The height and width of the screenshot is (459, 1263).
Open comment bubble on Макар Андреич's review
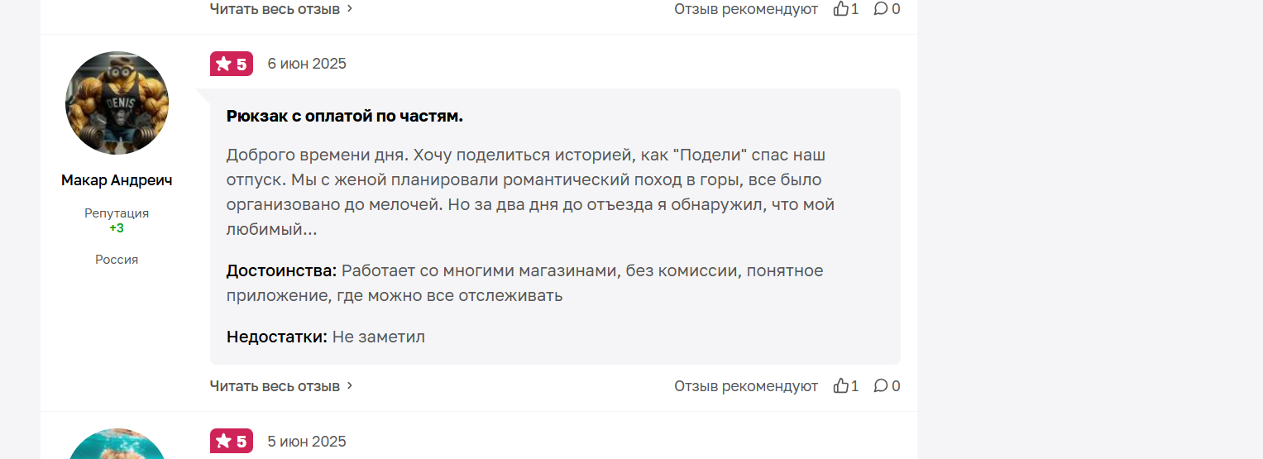click(x=881, y=386)
